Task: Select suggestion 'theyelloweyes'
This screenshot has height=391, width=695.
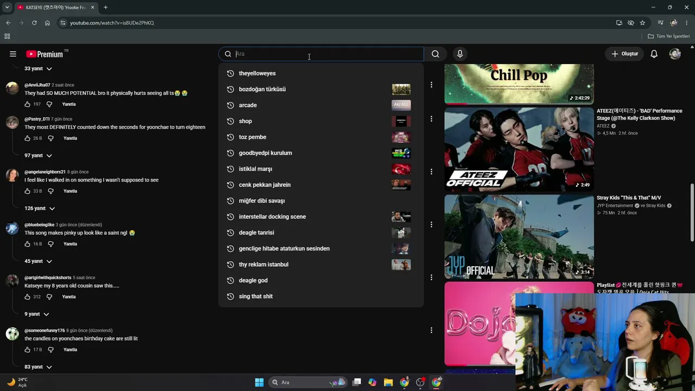Action: [x=321, y=73]
